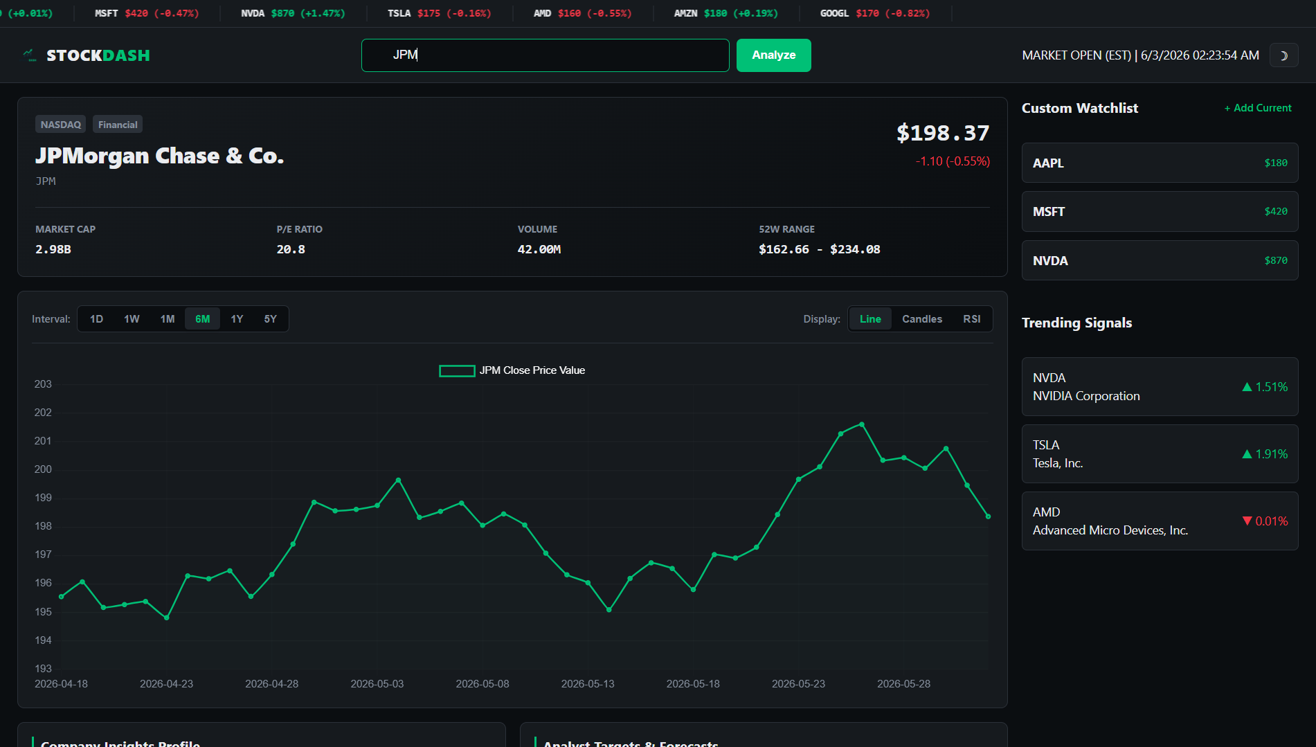The height and width of the screenshot is (747, 1316).
Task: Select the 5Y interval
Action: coord(270,319)
